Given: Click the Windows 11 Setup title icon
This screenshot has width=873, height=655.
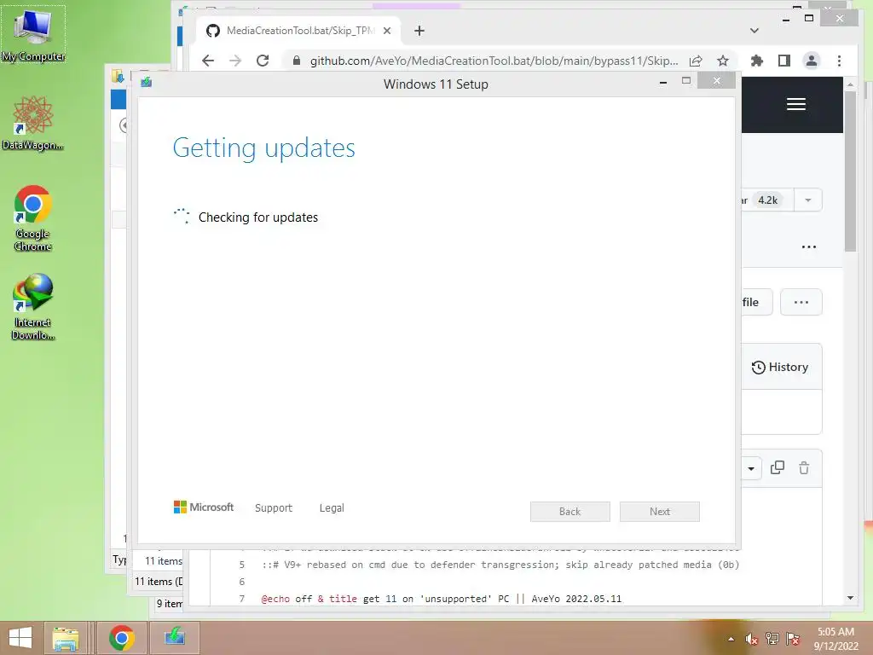Looking at the screenshot, I should point(147,83).
